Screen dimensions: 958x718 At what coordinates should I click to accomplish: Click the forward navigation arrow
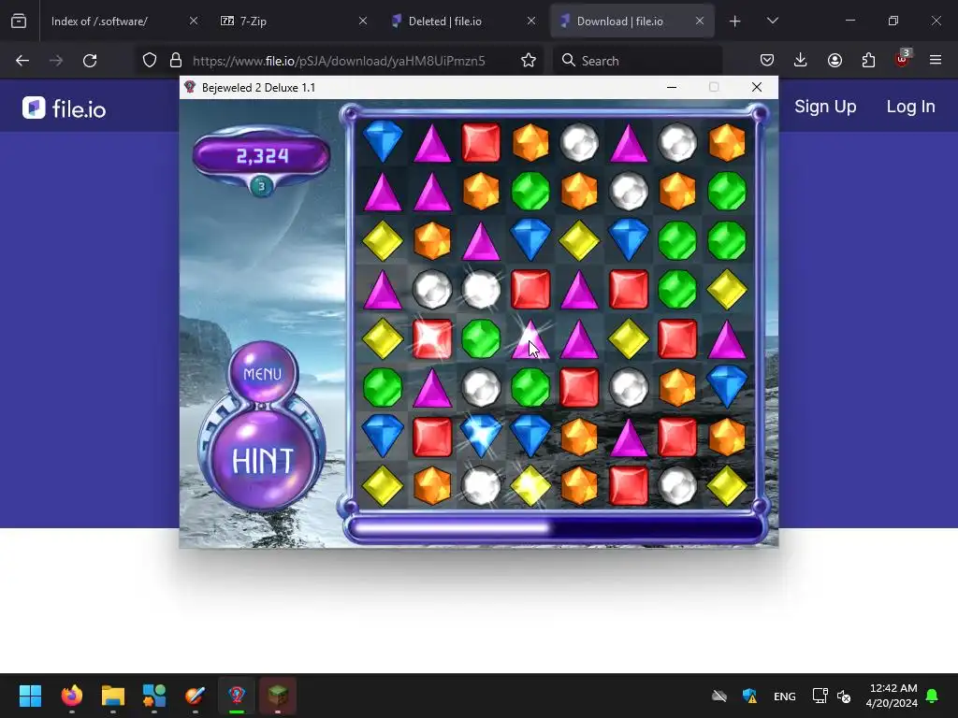56,61
